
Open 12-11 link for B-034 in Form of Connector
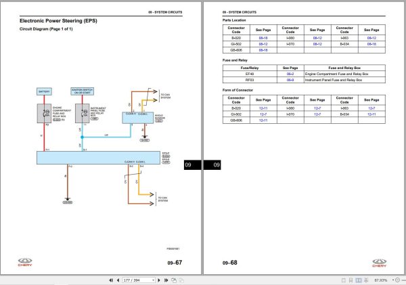[371, 114]
